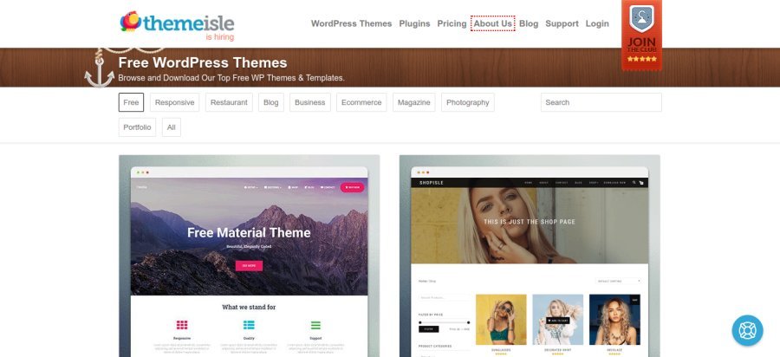The height and width of the screenshot is (357, 780).
Task: Click the theme Search field
Action: coord(601,102)
